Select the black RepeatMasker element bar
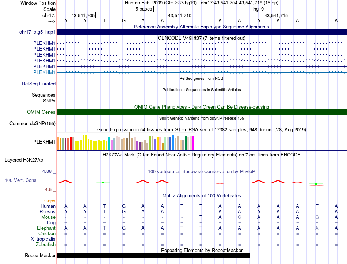 [x=153, y=255]
